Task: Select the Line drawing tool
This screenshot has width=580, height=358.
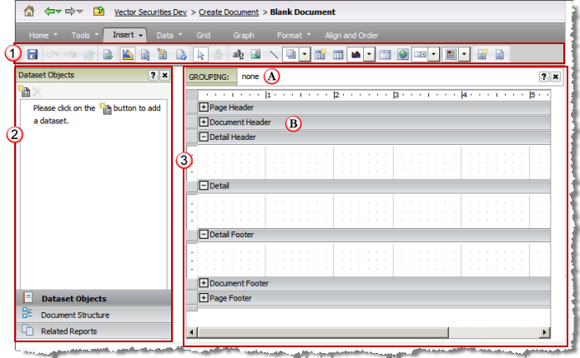Action: pyautogui.click(x=274, y=55)
